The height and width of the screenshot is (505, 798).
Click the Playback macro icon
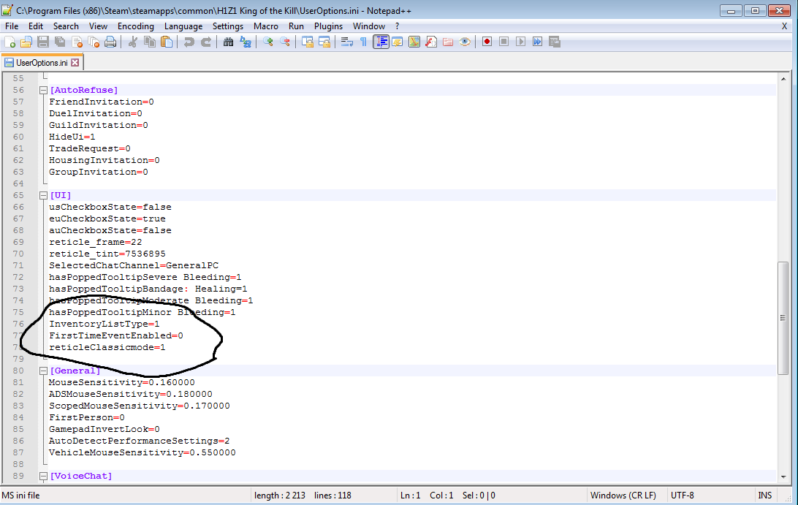(x=520, y=42)
